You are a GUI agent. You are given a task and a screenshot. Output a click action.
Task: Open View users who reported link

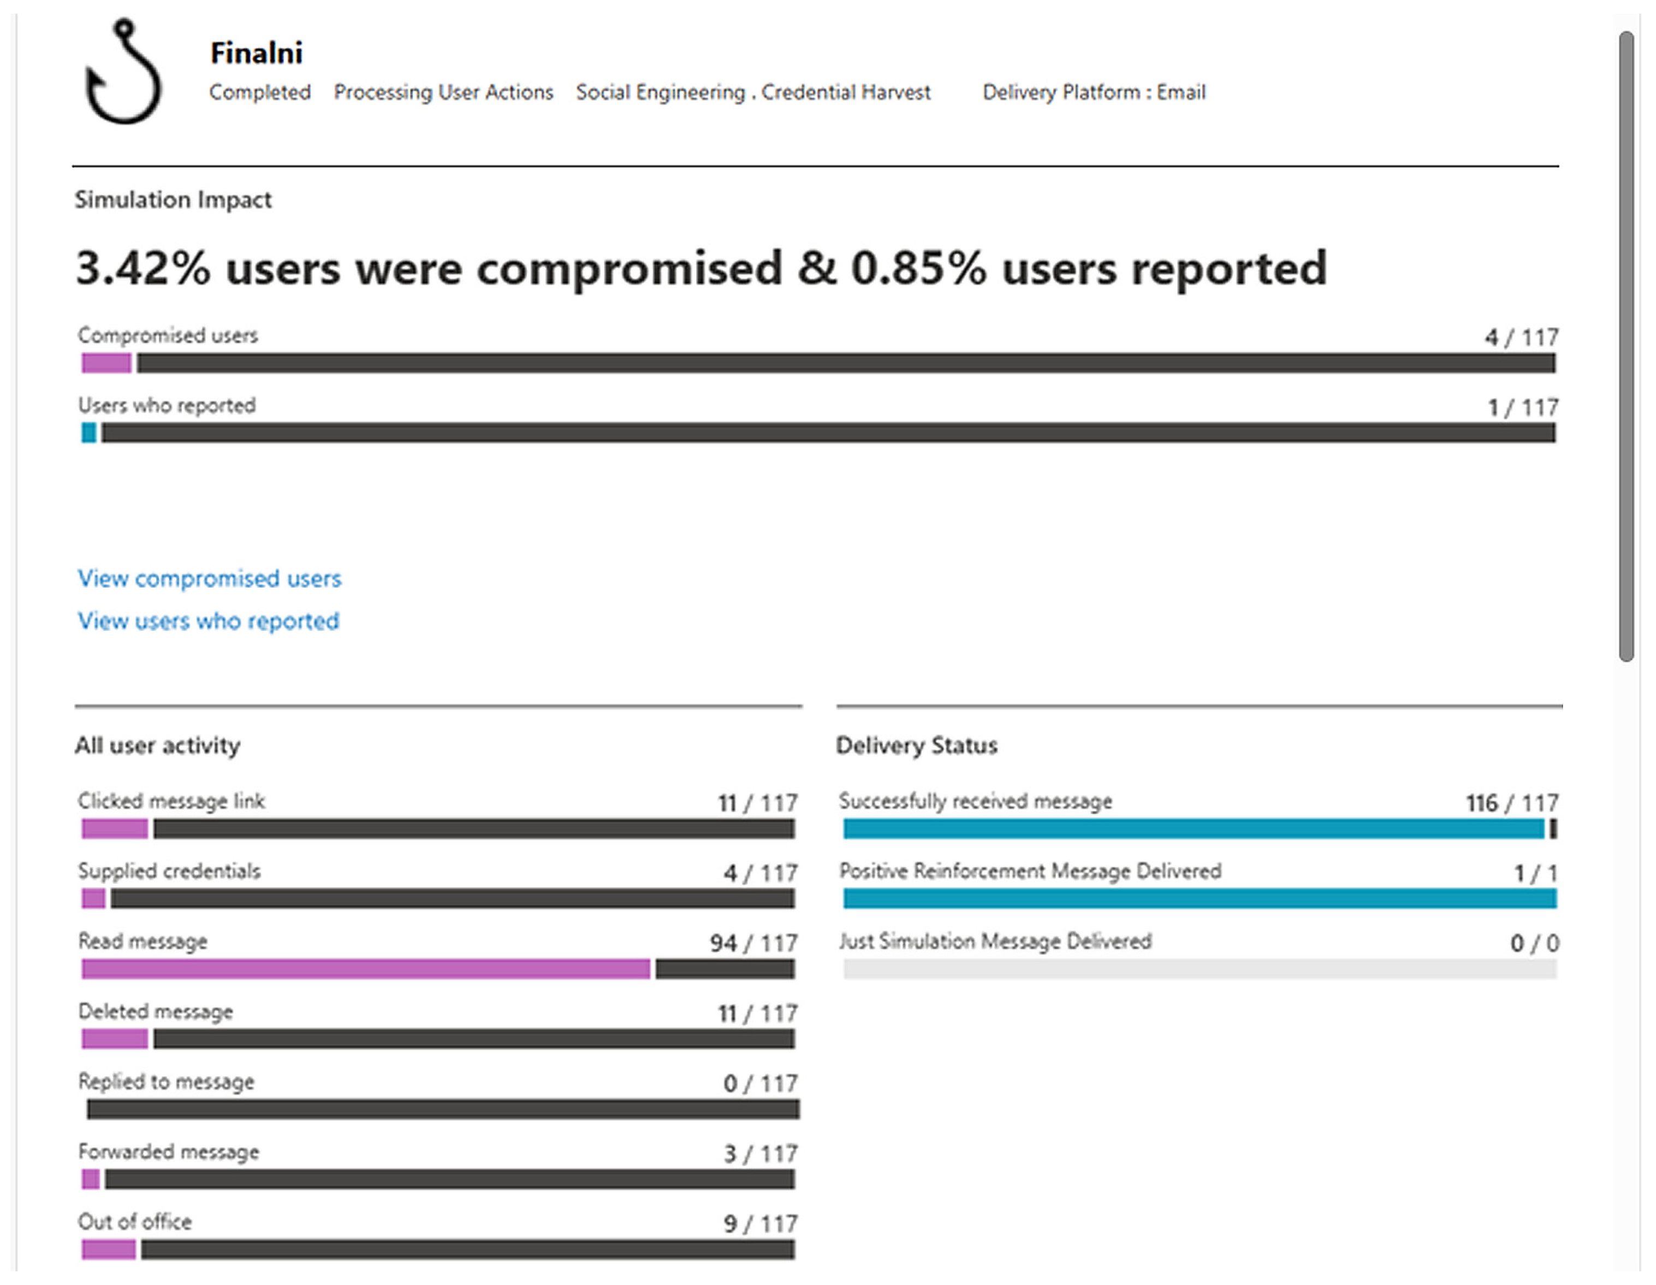pyautogui.click(x=209, y=621)
